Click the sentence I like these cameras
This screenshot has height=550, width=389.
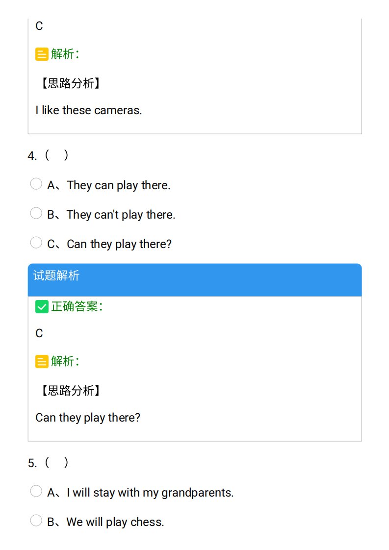coord(89,110)
